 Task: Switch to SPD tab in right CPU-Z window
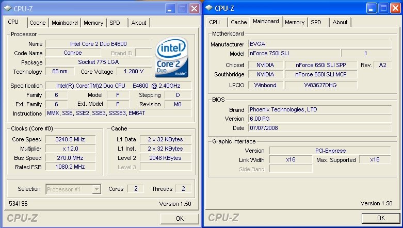tap(316, 22)
